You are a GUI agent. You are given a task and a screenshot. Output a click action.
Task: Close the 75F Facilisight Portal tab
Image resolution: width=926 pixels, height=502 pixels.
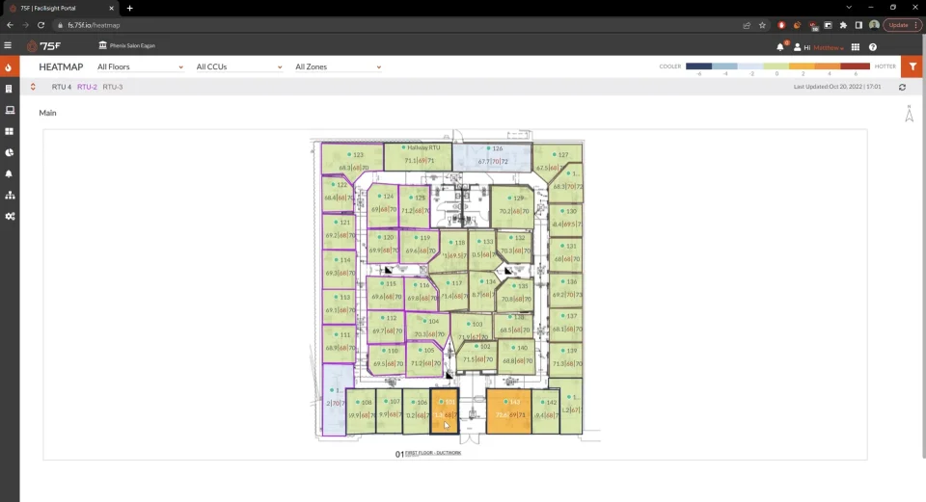pyautogui.click(x=111, y=9)
